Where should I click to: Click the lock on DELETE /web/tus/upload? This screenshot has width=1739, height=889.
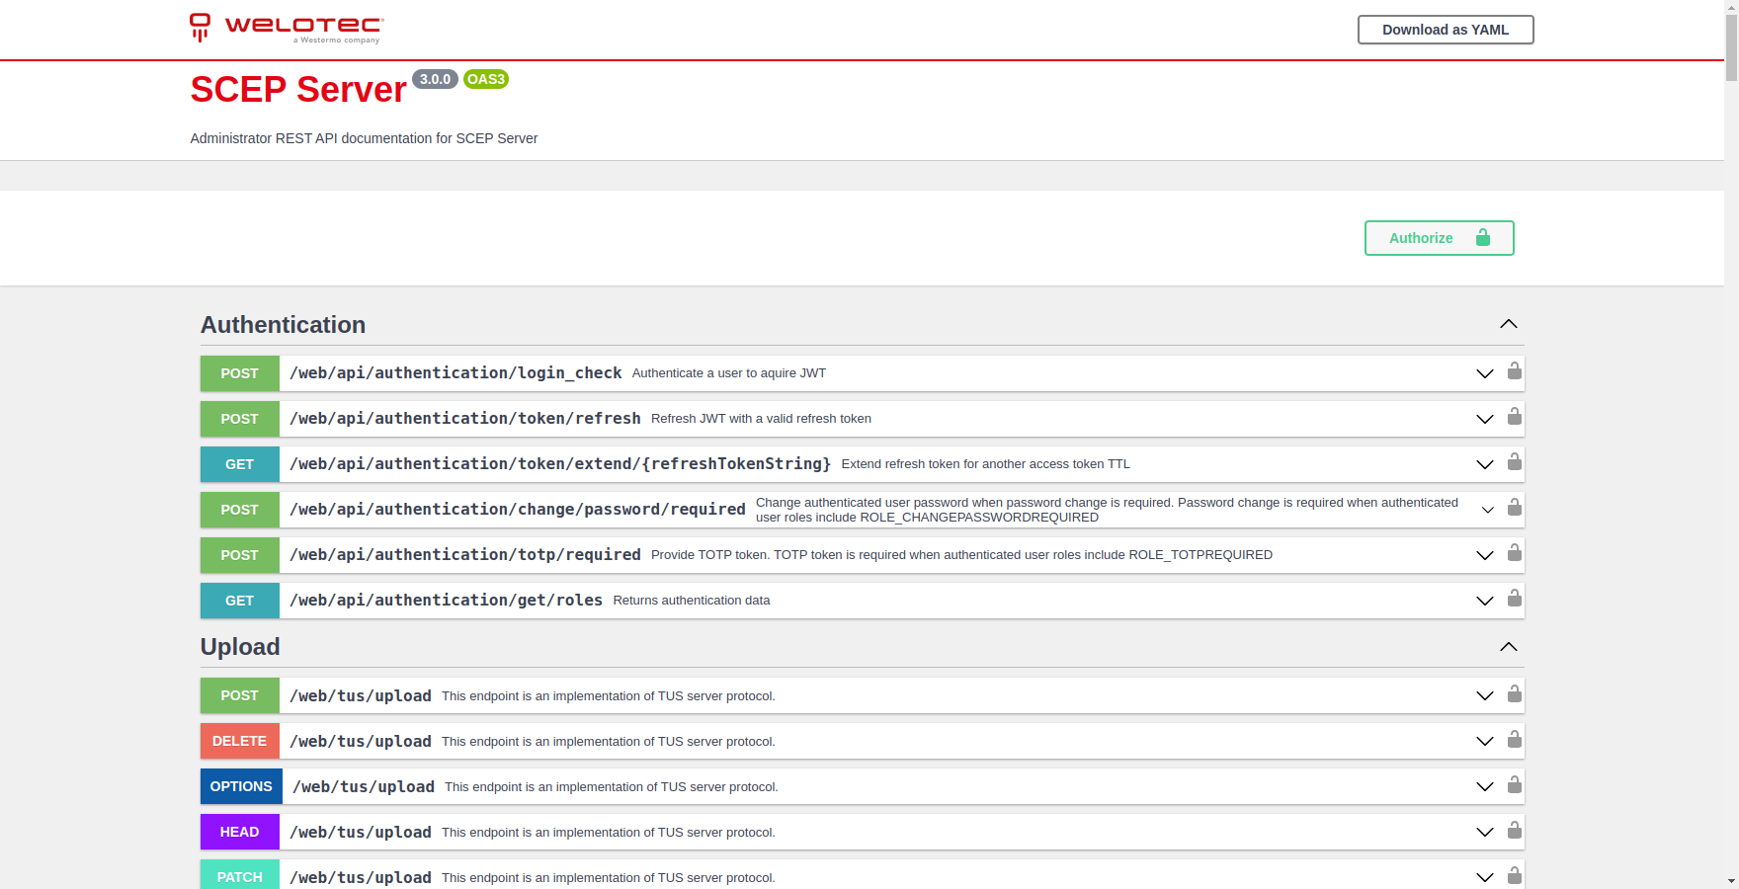click(x=1515, y=740)
